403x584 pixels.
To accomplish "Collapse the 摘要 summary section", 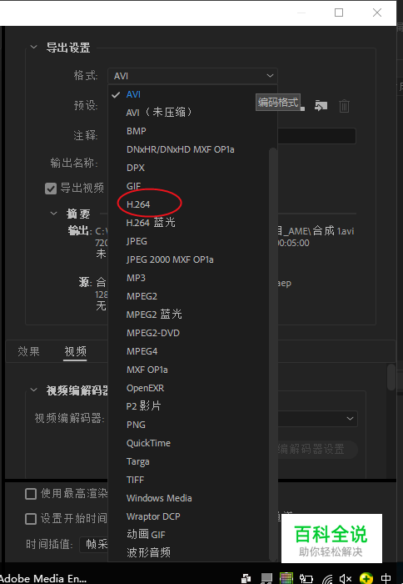I will tap(54, 214).
